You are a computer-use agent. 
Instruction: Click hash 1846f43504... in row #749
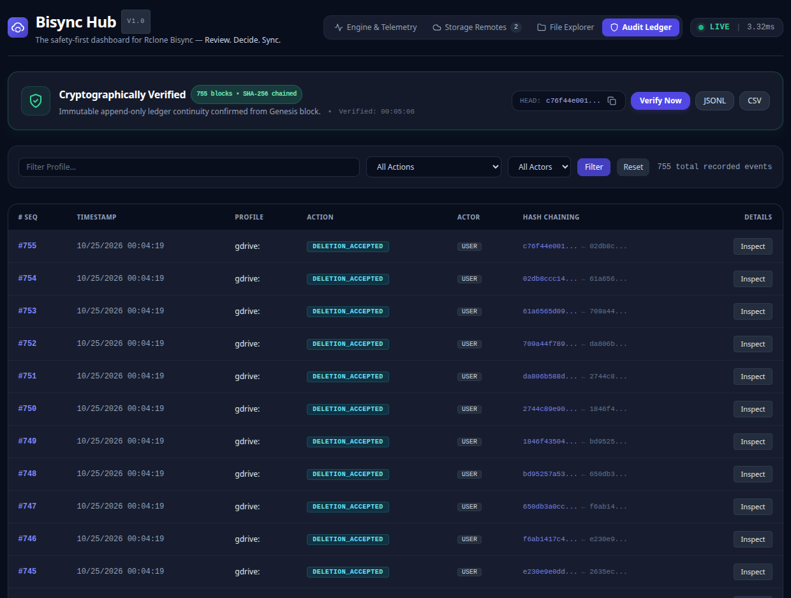[x=550, y=442]
